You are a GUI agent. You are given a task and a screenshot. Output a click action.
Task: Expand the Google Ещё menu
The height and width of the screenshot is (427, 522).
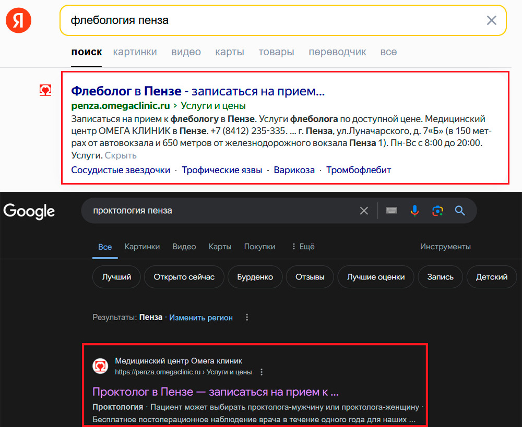tap(303, 247)
